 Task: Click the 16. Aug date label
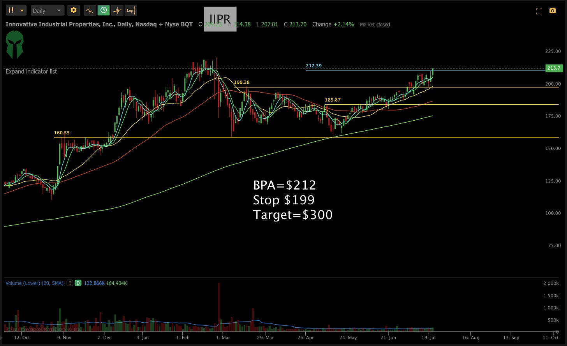tap(470, 337)
